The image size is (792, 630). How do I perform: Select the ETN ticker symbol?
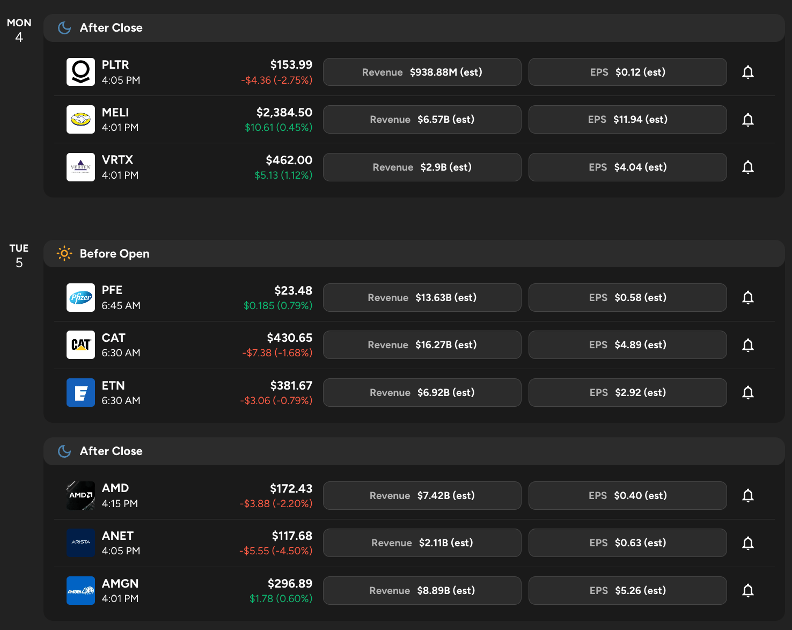click(x=113, y=385)
